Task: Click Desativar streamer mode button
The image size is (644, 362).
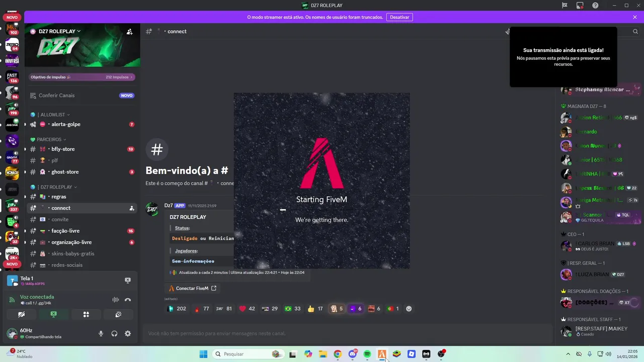Action: pyautogui.click(x=399, y=17)
